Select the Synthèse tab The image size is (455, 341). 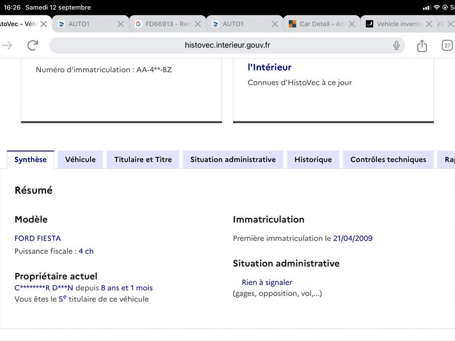31,160
